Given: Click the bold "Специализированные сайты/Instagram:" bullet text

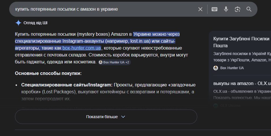Looking at the screenshot, I should coord(67,85).
